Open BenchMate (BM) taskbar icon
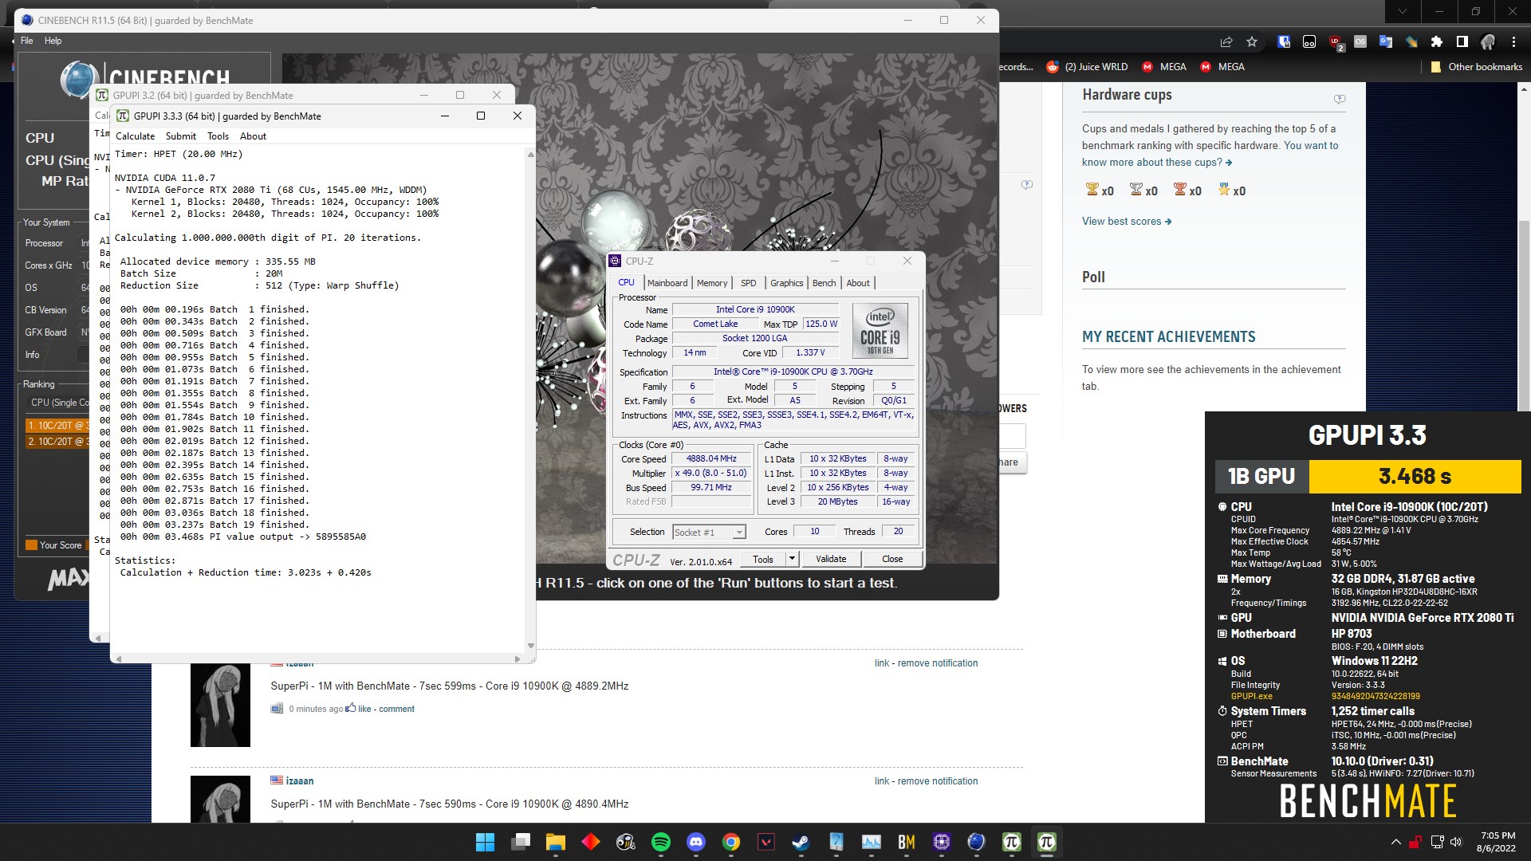The height and width of the screenshot is (861, 1531). [x=907, y=842]
